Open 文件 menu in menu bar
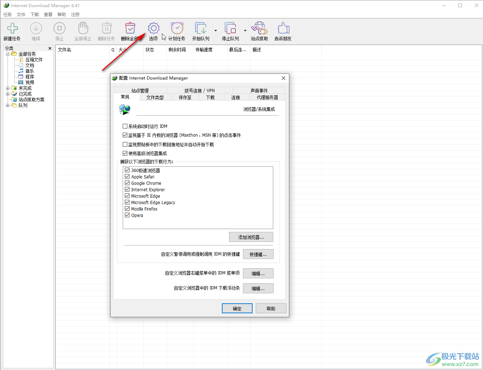483x370 pixels. point(21,14)
